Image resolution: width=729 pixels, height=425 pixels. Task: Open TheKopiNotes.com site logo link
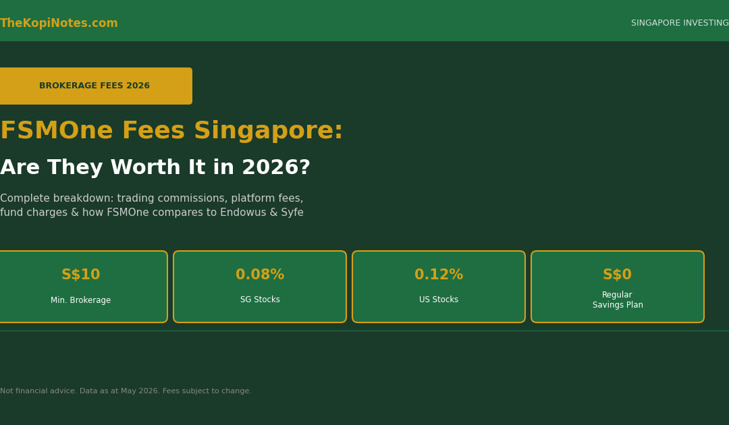tap(59, 23)
